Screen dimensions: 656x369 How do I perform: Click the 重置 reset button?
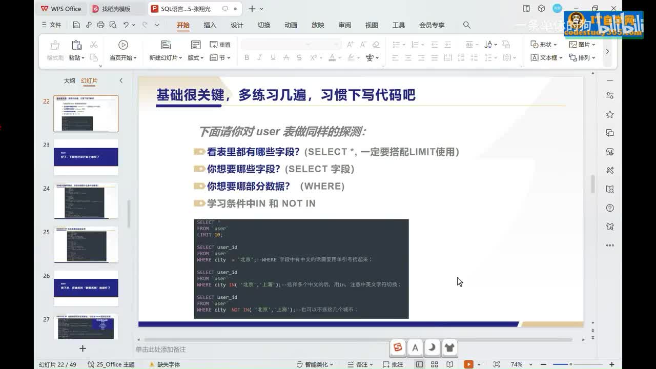pyautogui.click(x=220, y=45)
